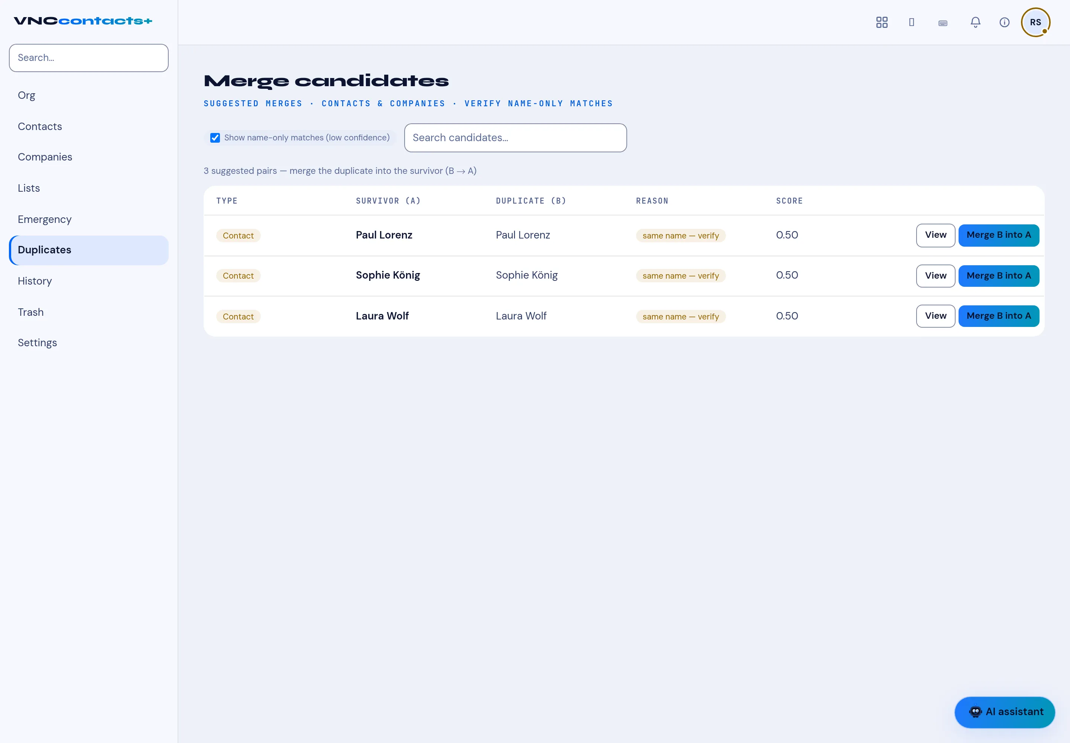This screenshot has height=743, width=1070.
Task: Open Companies in sidebar
Action: (88, 158)
